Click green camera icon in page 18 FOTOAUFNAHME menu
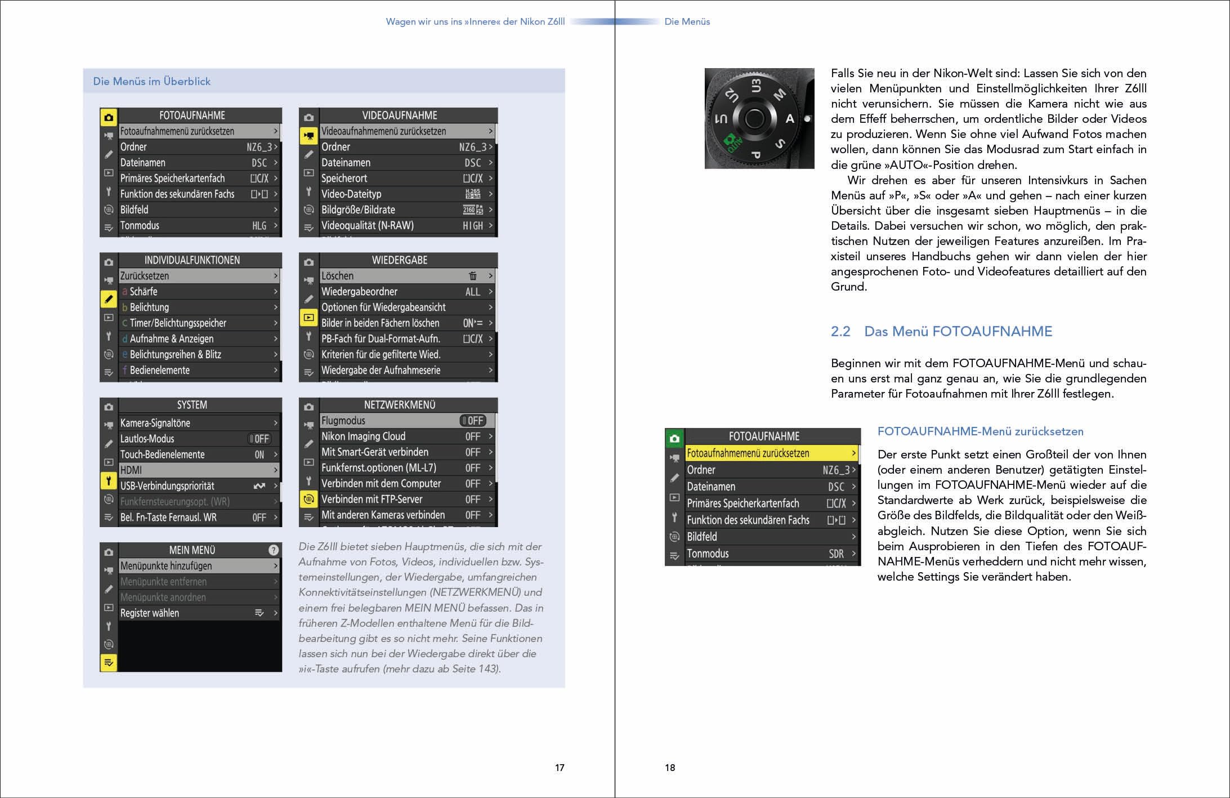This screenshot has width=1230, height=798. (x=674, y=438)
